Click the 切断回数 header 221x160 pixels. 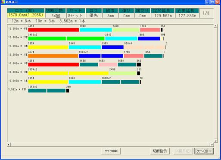tap(56, 10)
